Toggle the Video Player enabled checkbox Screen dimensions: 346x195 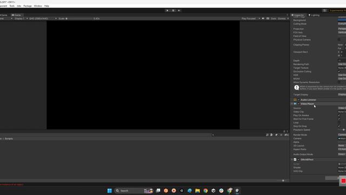[298, 103]
